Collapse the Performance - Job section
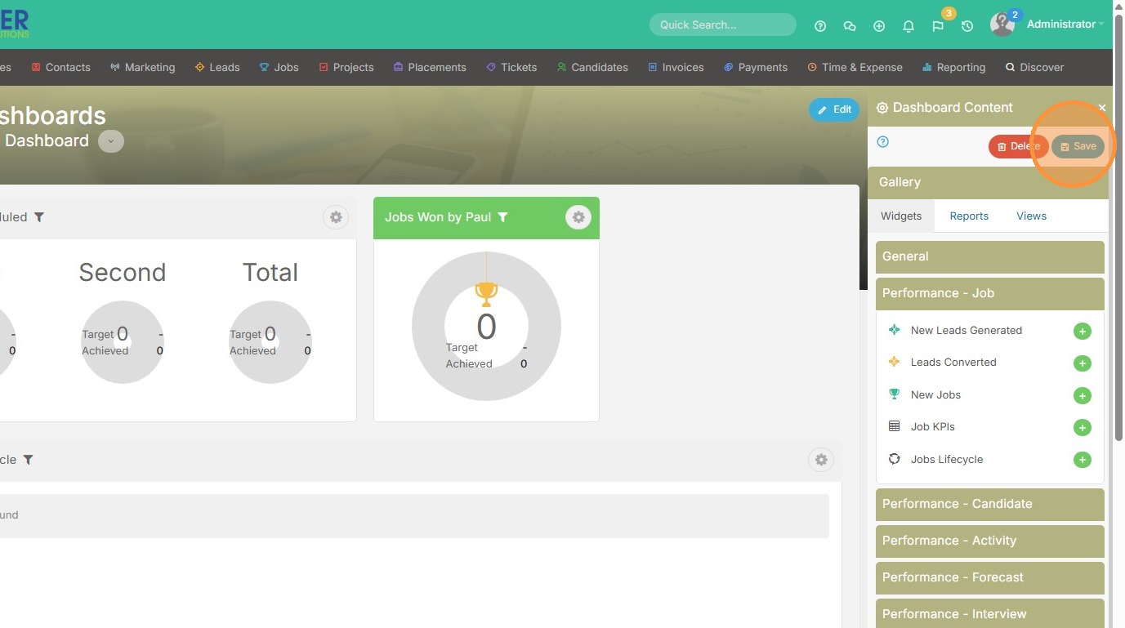 point(990,293)
